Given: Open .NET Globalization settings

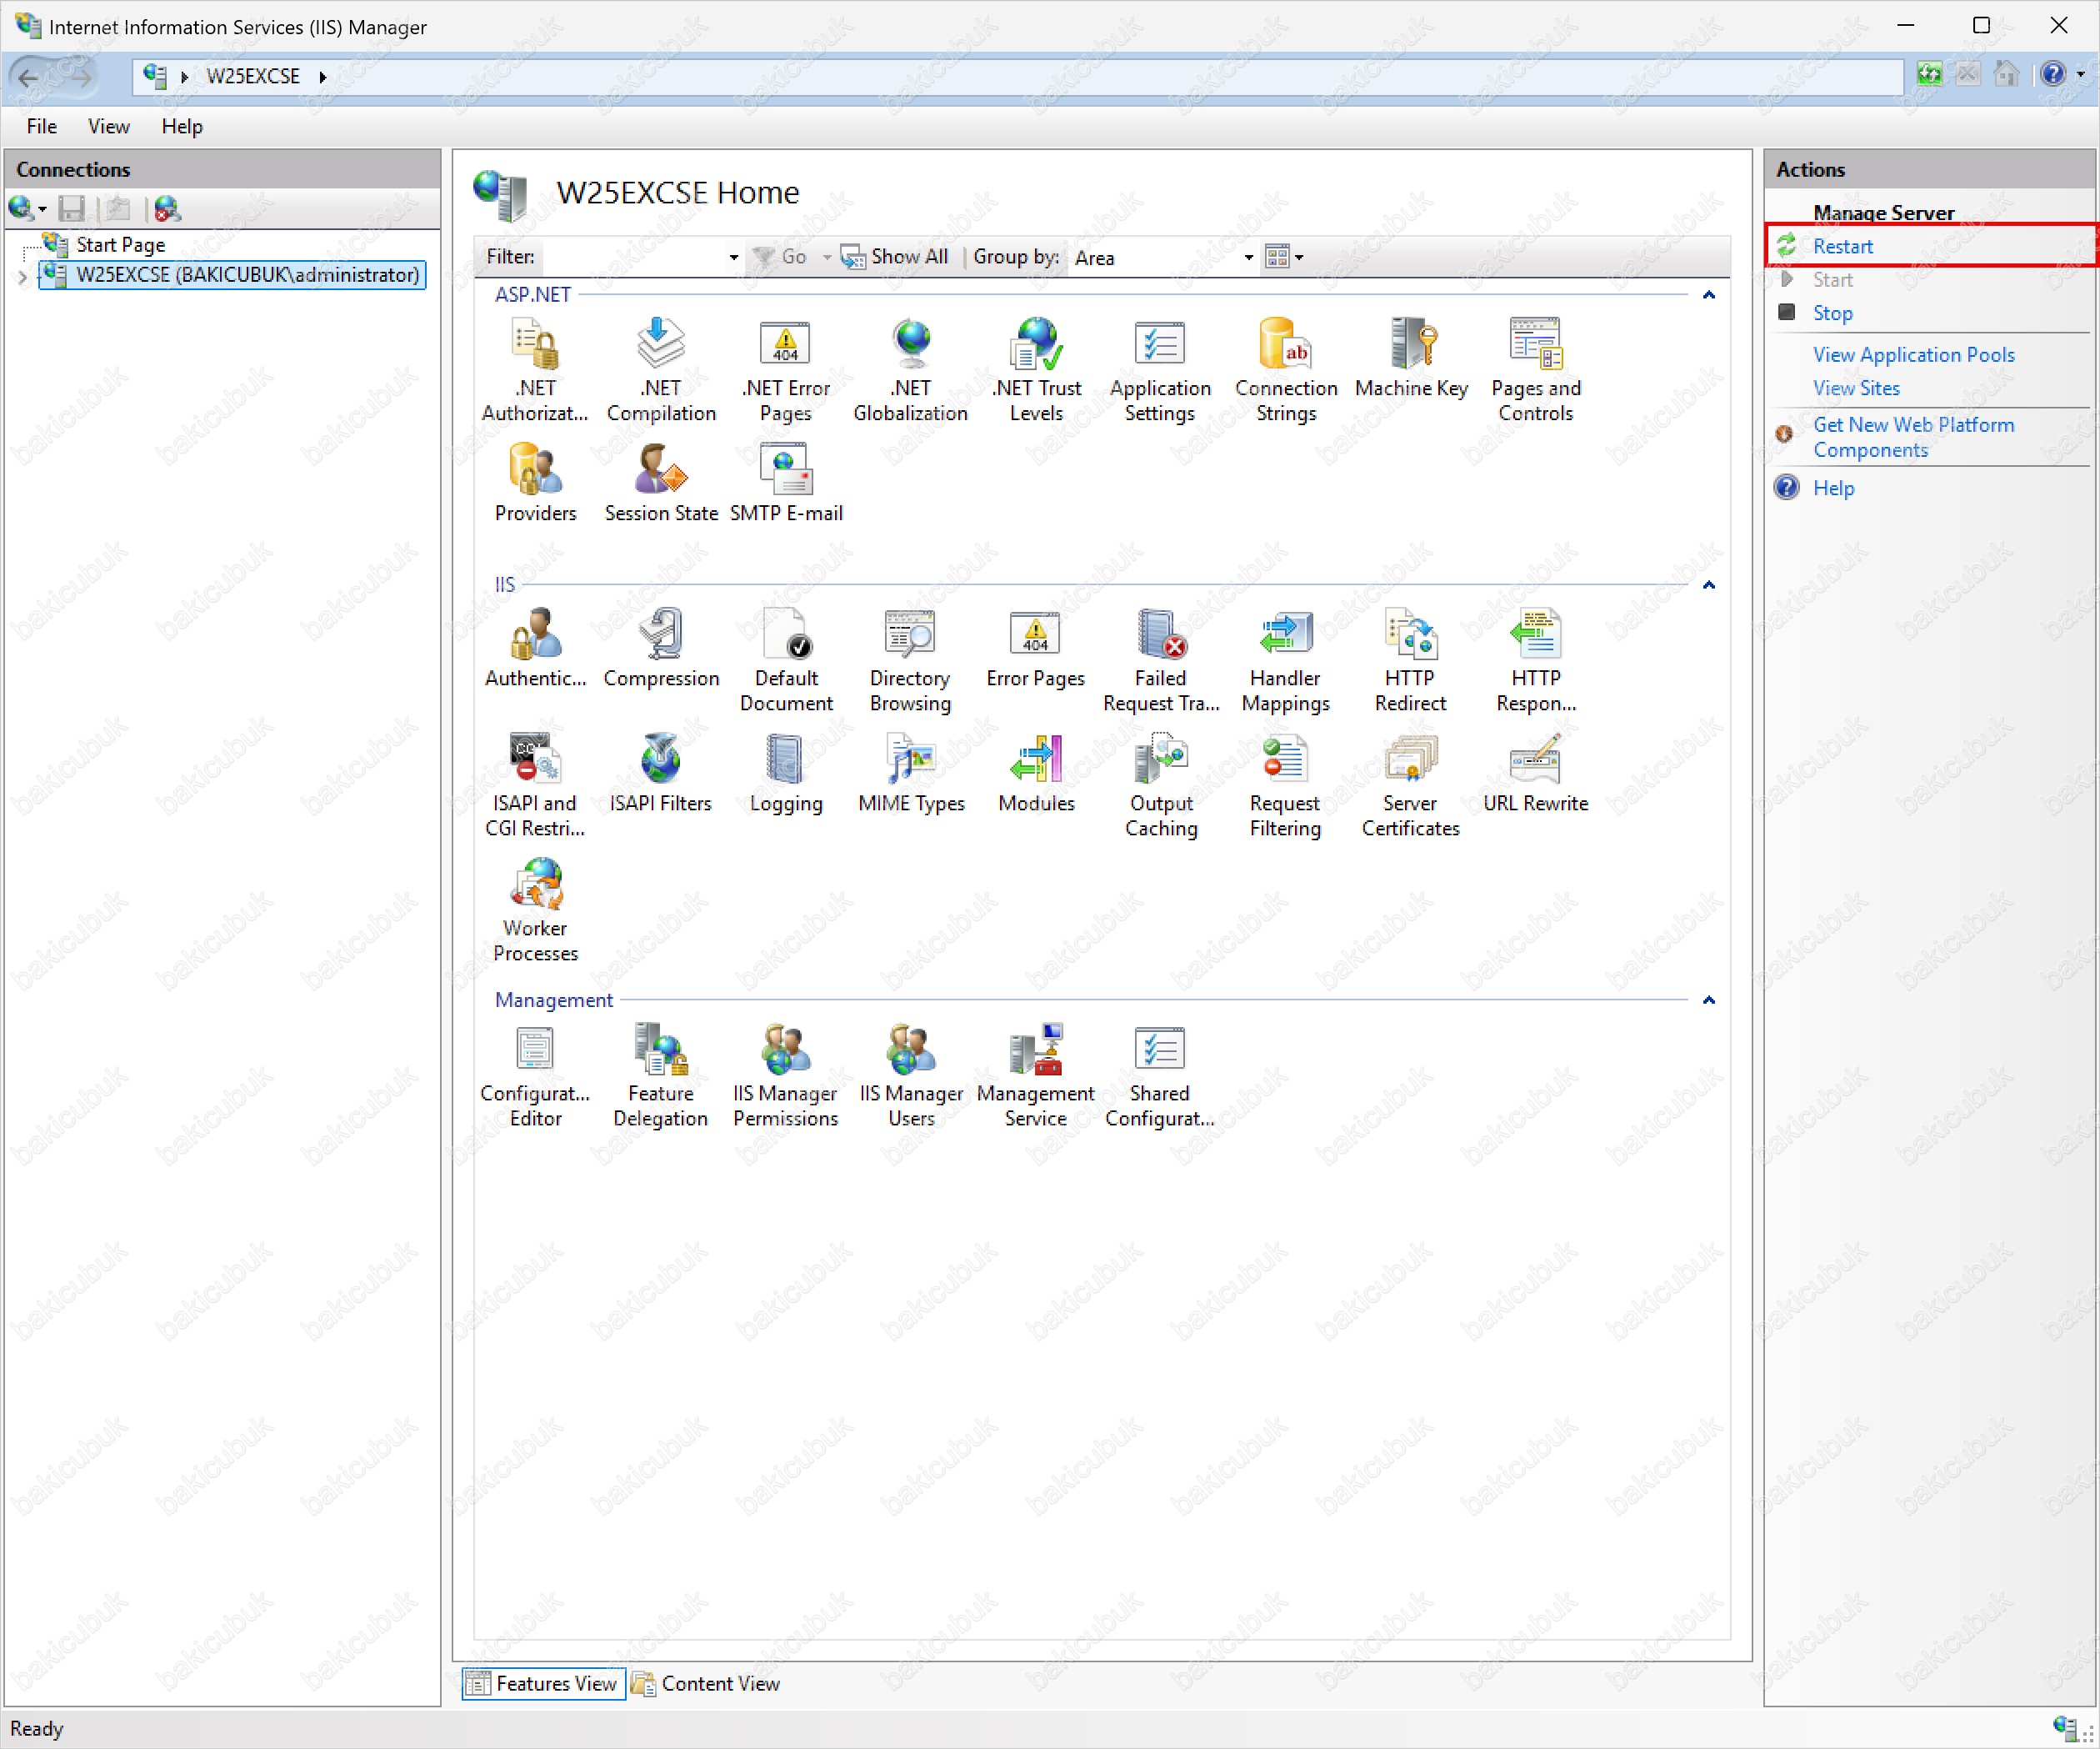Looking at the screenshot, I should click(911, 369).
